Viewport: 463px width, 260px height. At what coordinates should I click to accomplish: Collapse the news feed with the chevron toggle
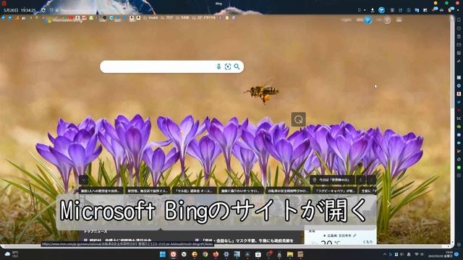coord(84,180)
